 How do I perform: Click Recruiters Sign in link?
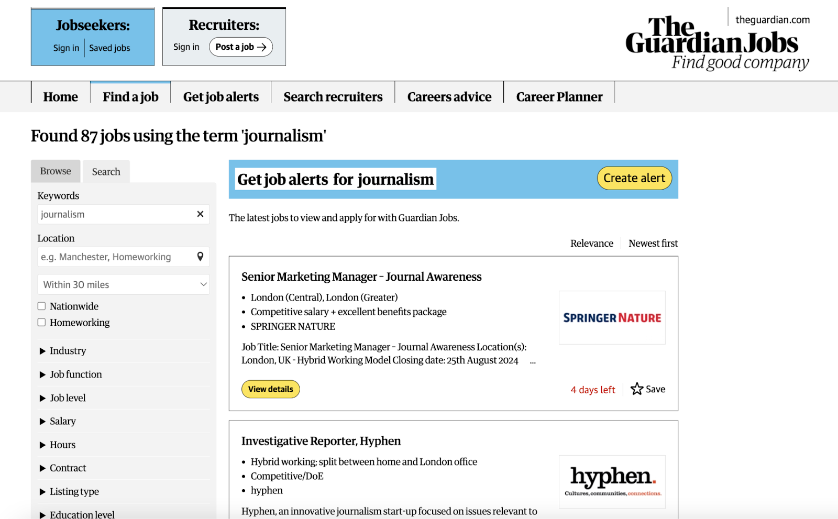click(x=186, y=47)
